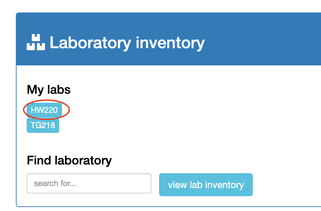Image resolution: width=321 pixels, height=211 pixels.
Task: Click the Find laboratory heading
Action: click(69, 160)
